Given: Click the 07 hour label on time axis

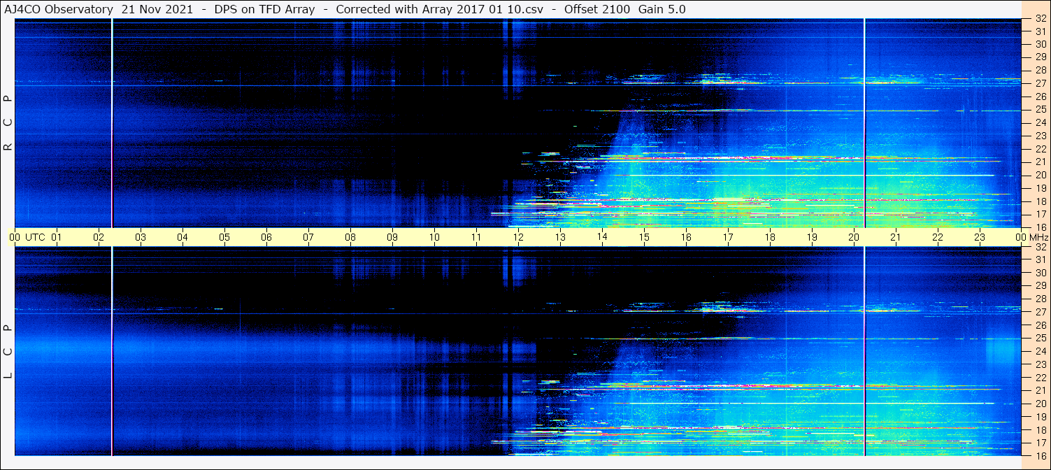Looking at the screenshot, I should 308,237.
